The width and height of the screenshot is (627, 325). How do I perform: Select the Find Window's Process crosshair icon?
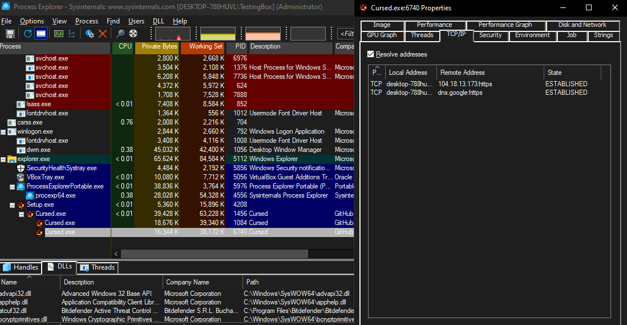(134, 34)
